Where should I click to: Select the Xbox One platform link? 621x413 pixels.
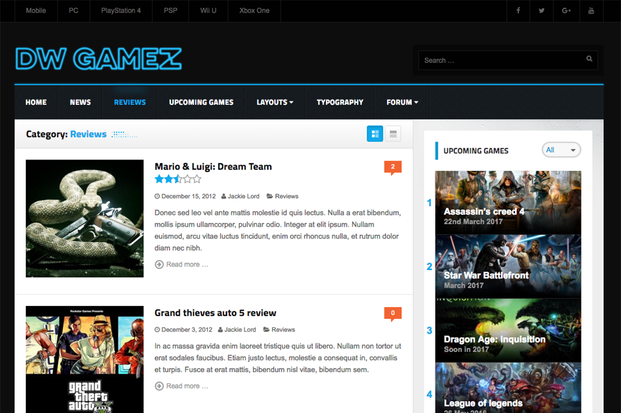[254, 11]
